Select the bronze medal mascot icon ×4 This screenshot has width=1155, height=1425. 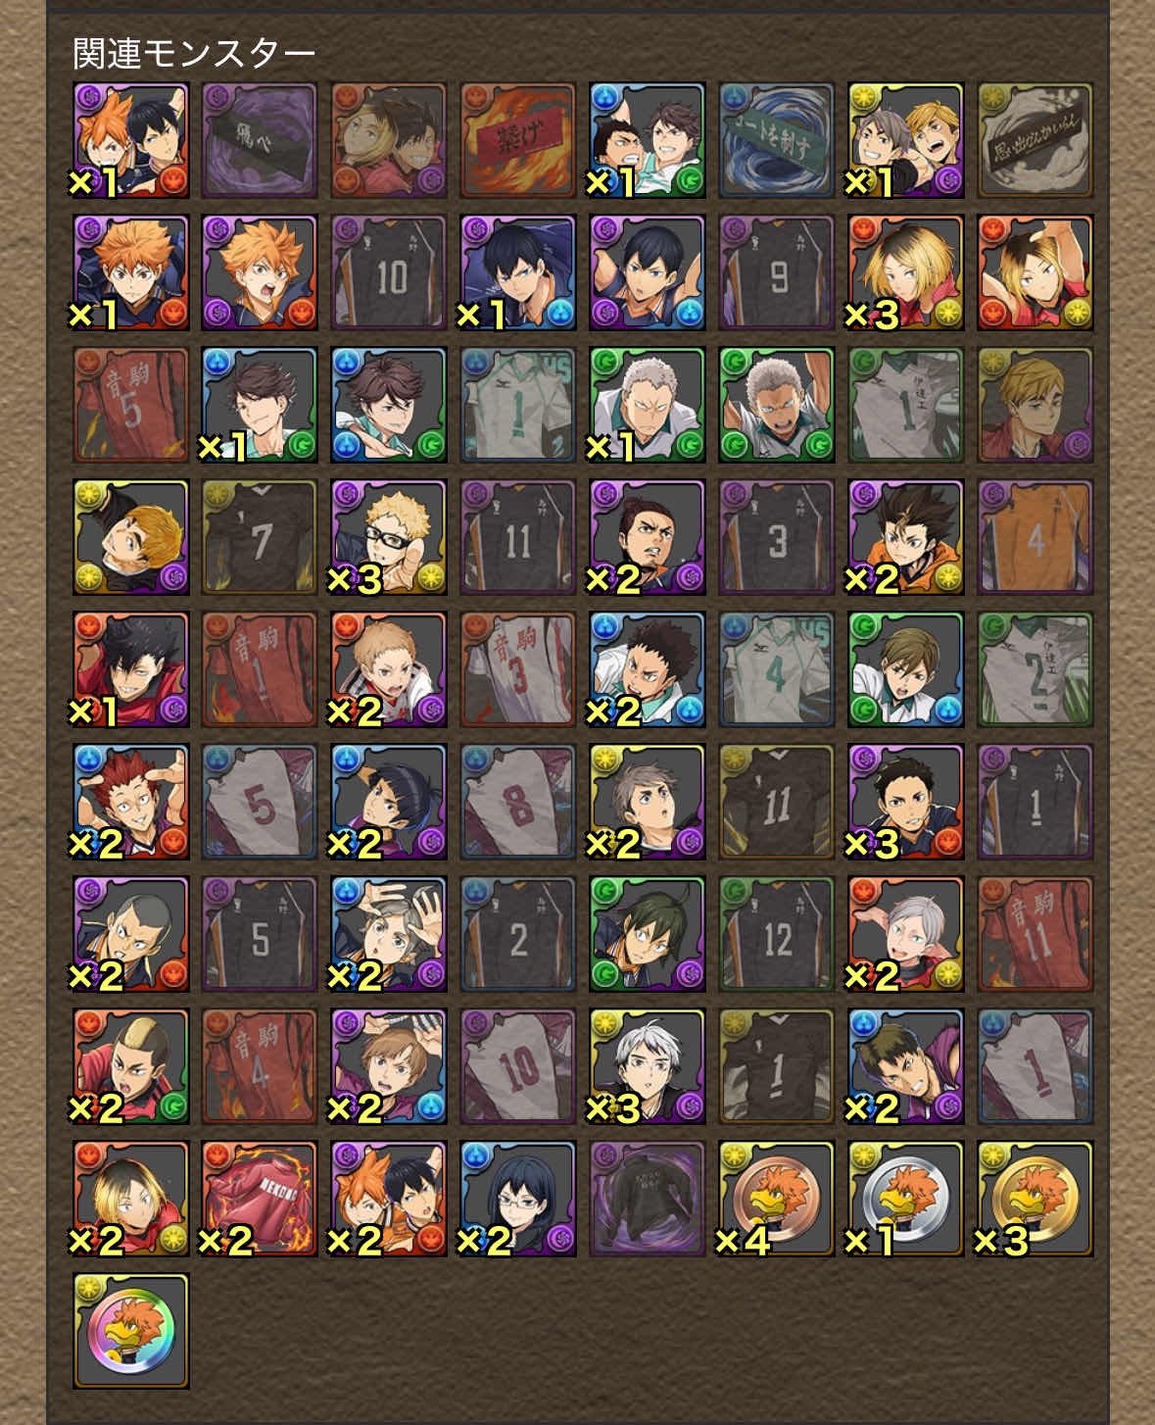(x=776, y=1199)
